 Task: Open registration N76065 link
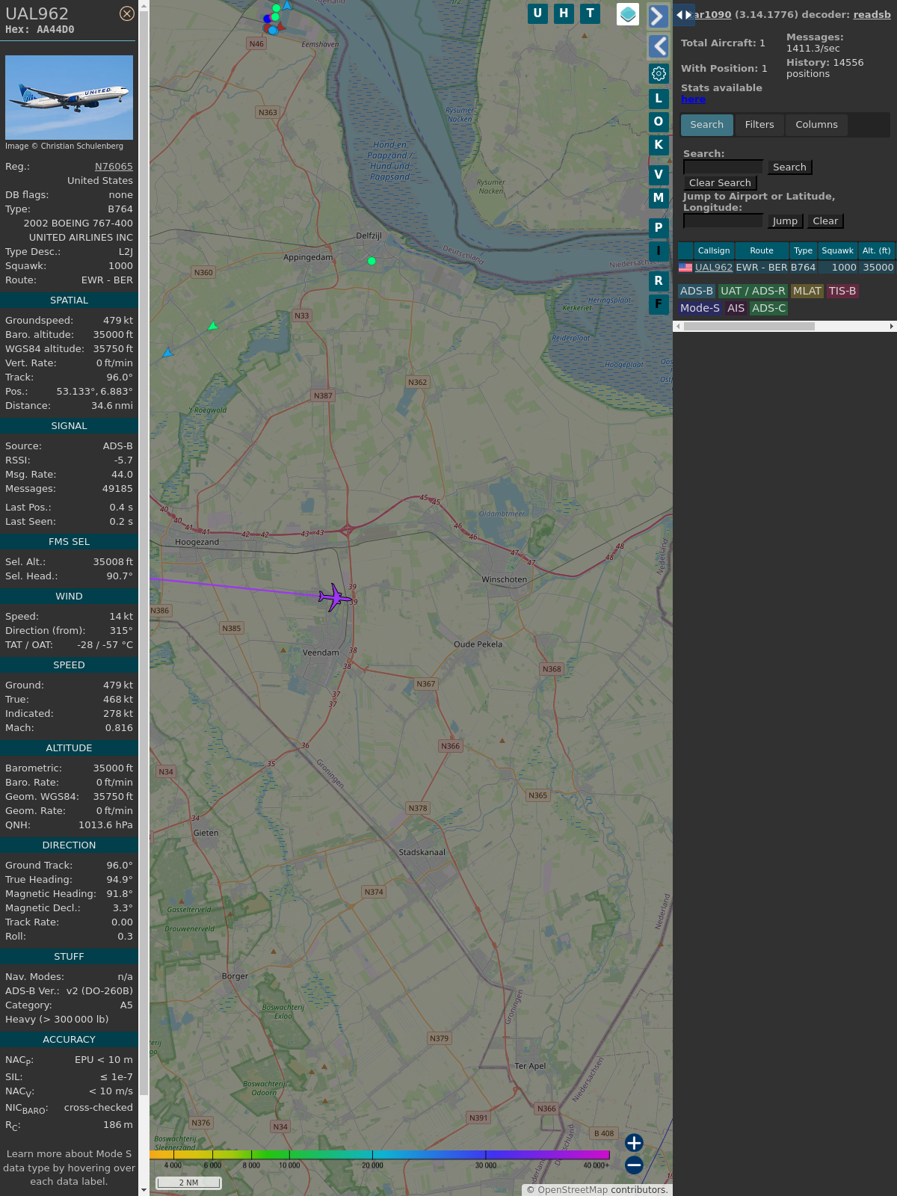coord(114,167)
